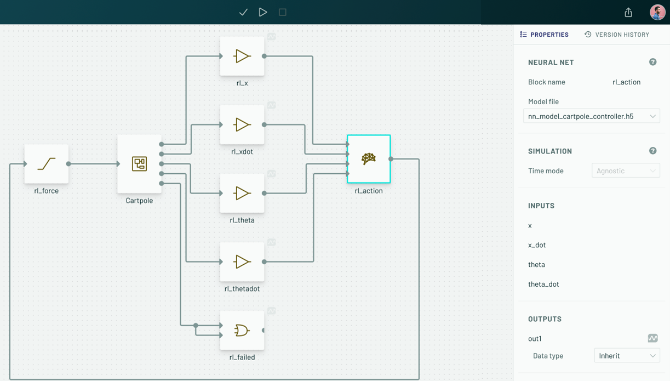670x381 pixels.
Task: Open the user profile avatar
Action: point(657,12)
